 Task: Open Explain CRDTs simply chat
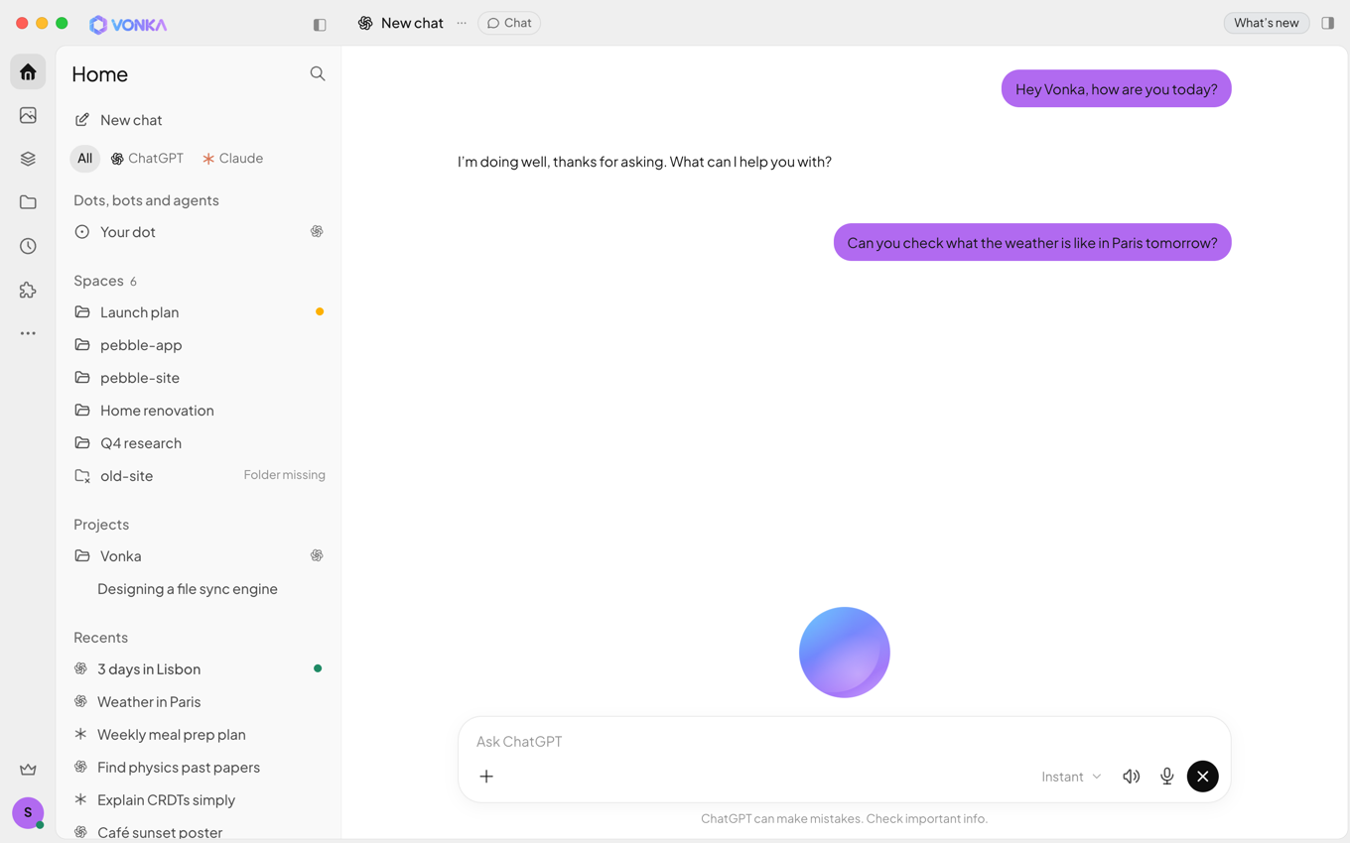coord(199,800)
